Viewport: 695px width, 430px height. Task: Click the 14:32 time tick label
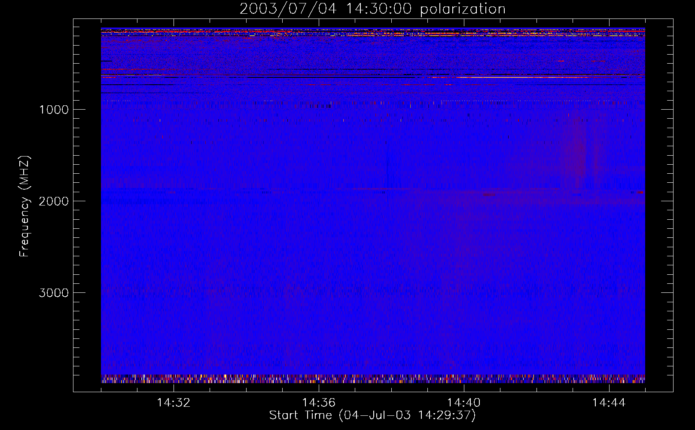[174, 402]
